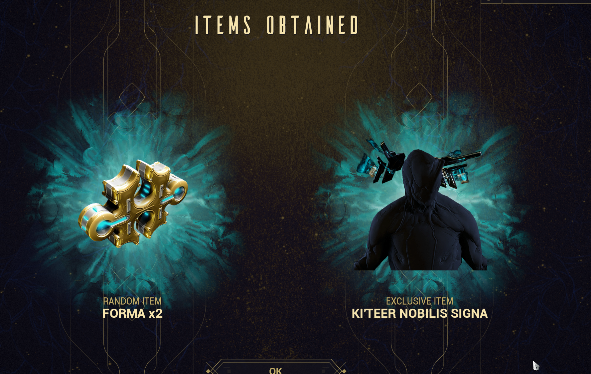Click the small square inside OK's left edge
Viewport: 591px width, 374px height.
point(229,371)
